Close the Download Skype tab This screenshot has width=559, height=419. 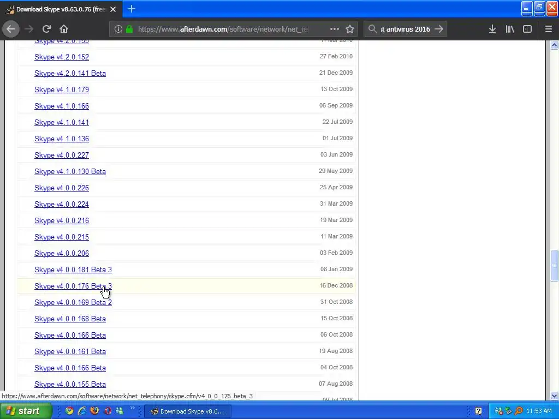113,9
